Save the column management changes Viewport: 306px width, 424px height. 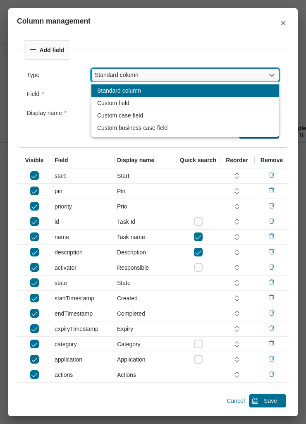(267, 401)
